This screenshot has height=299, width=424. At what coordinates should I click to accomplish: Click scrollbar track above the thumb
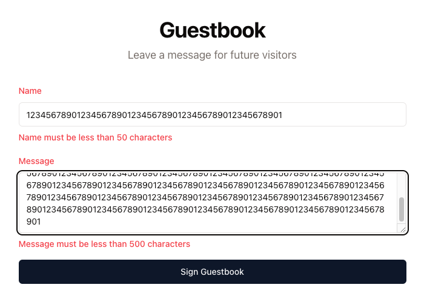[x=402, y=185]
